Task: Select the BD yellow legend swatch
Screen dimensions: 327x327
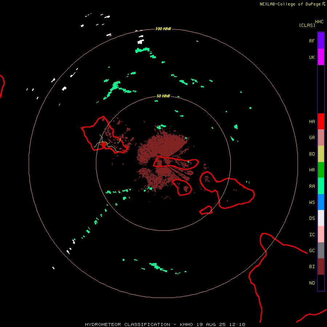Action: click(x=321, y=154)
